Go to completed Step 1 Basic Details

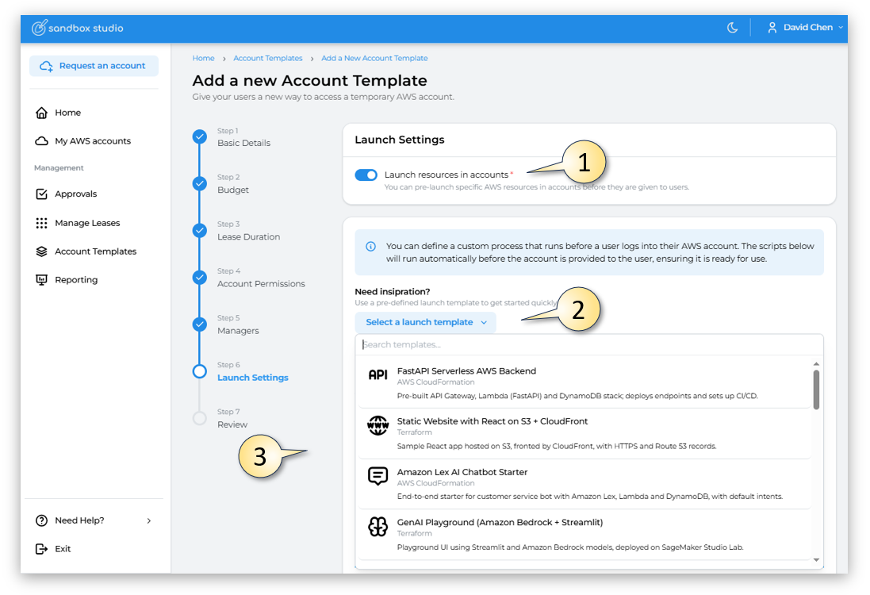200,137
